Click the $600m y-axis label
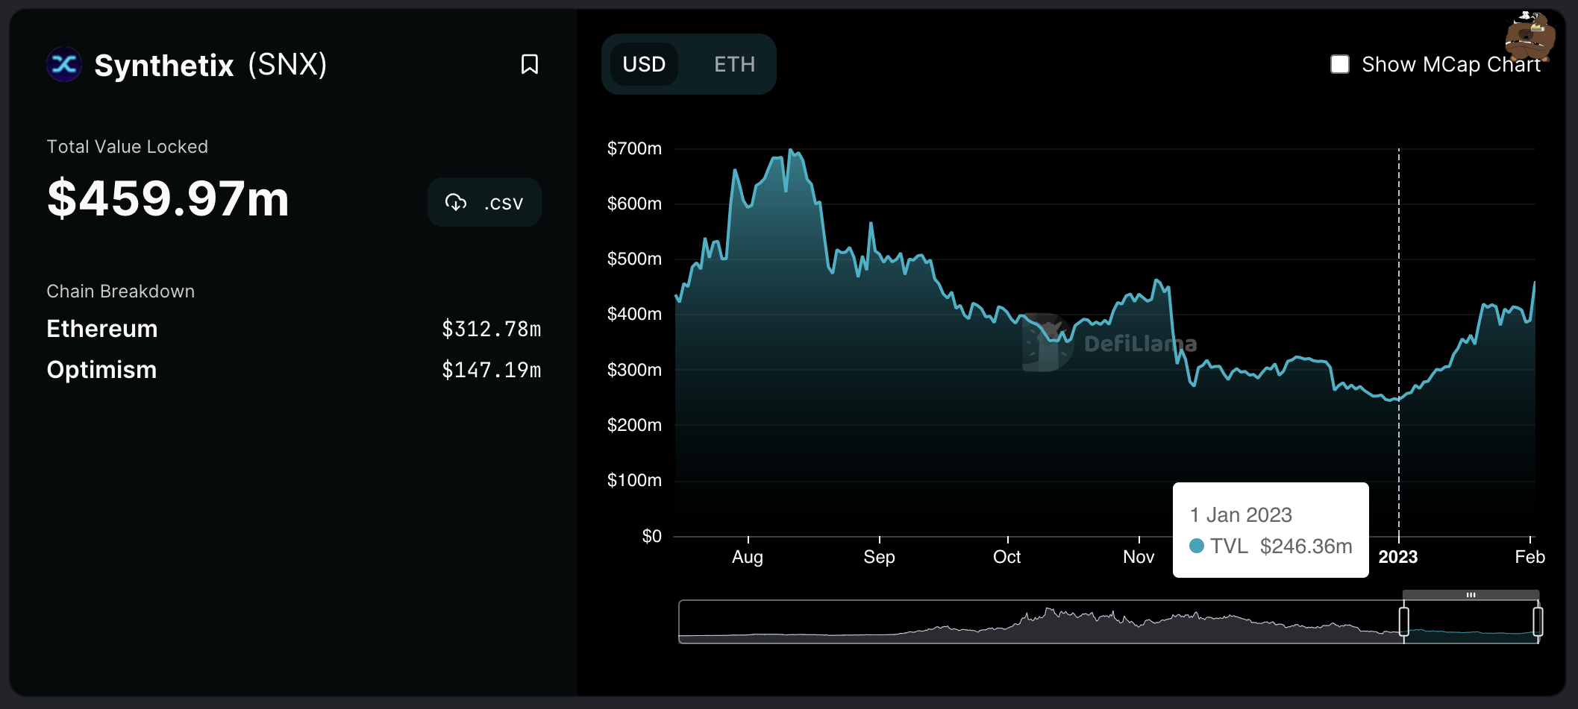The width and height of the screenshot is (1578, 709). pos(634,204)
